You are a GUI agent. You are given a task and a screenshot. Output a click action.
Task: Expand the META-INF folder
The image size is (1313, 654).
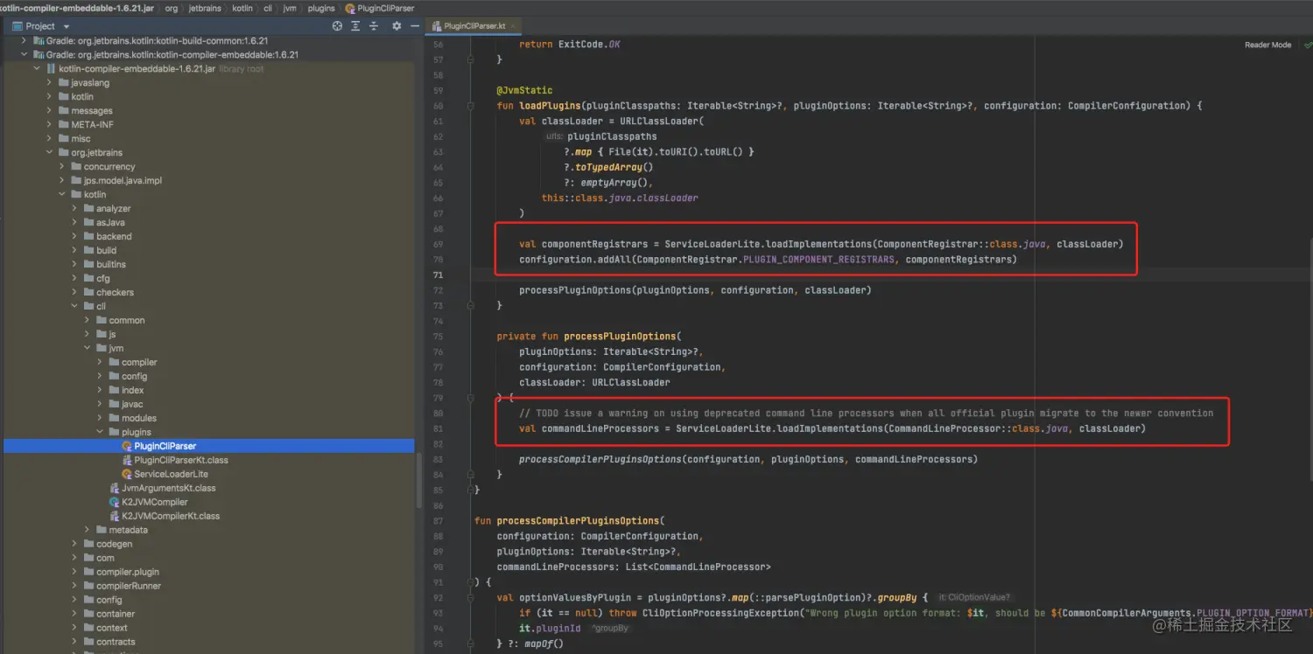(50, 124)
